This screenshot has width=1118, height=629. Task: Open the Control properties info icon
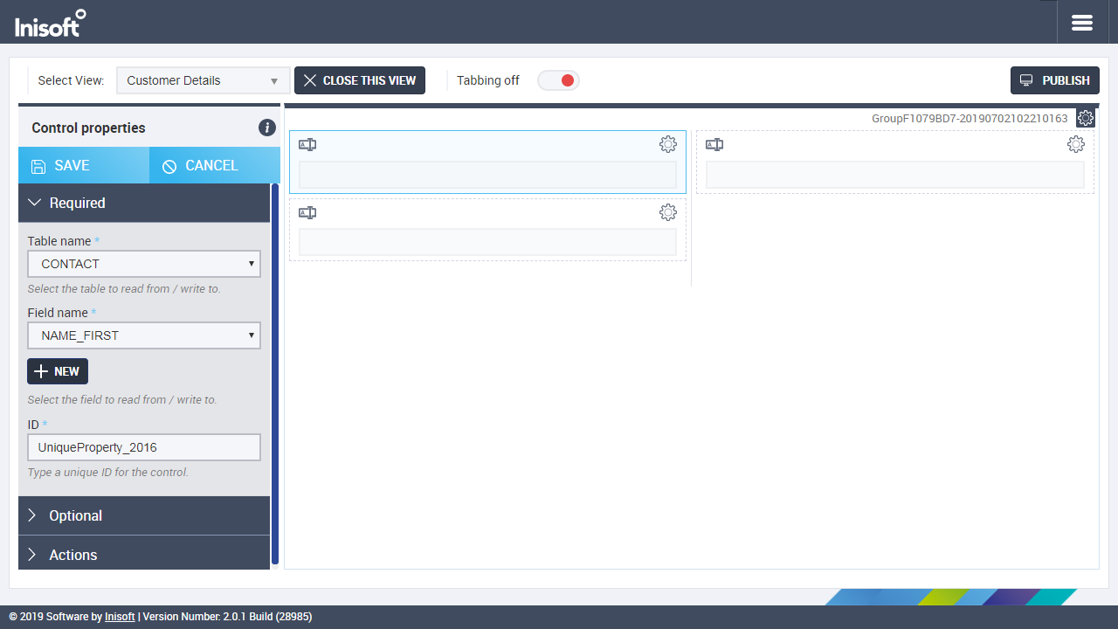267,128
